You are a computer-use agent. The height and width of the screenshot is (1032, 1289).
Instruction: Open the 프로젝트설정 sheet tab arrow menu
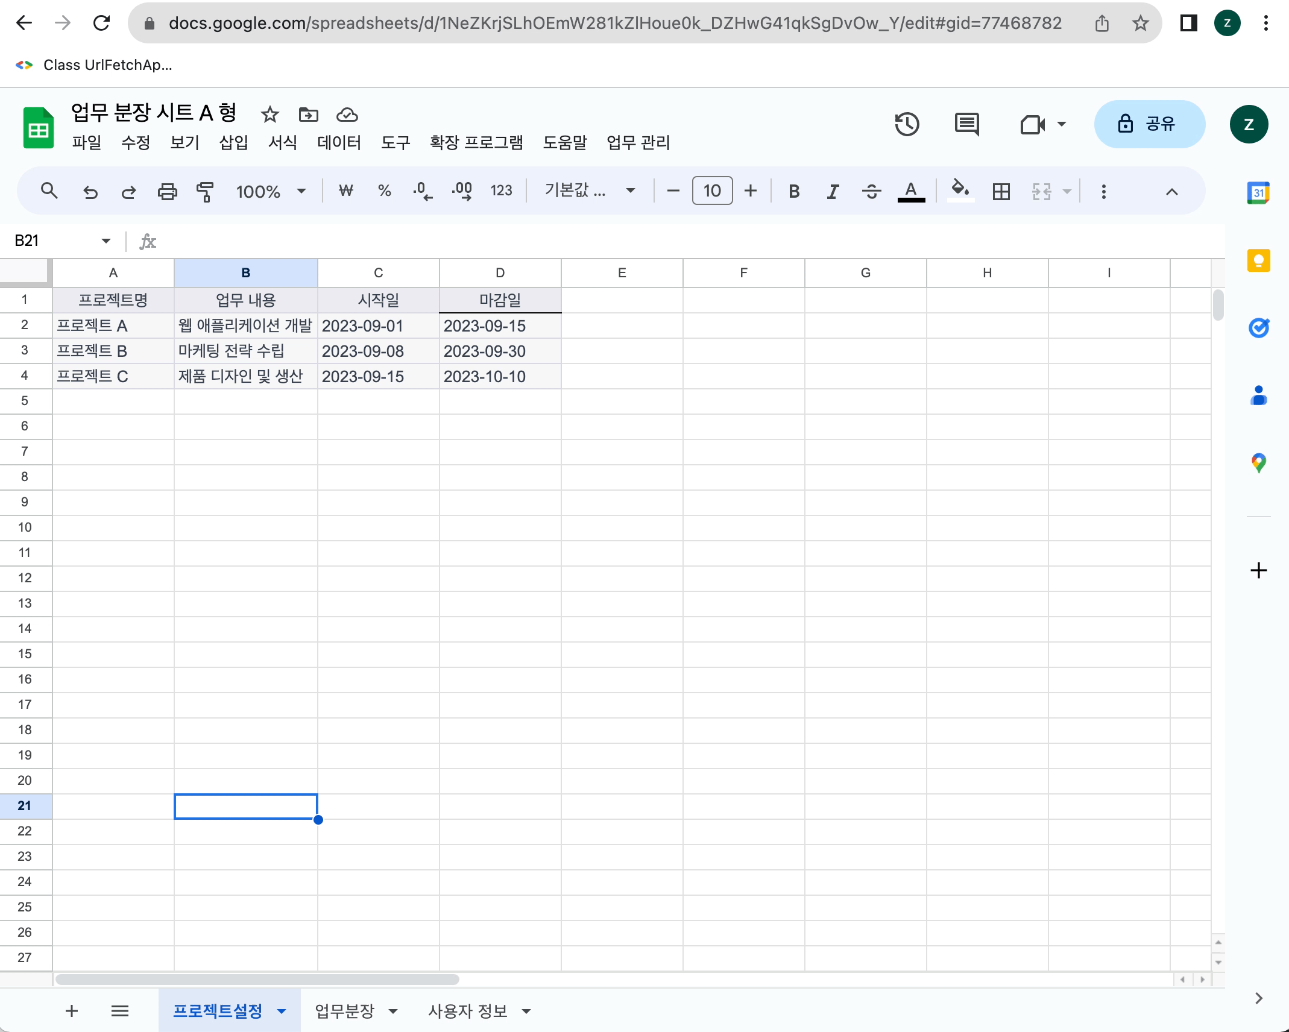pos(282,1011)
